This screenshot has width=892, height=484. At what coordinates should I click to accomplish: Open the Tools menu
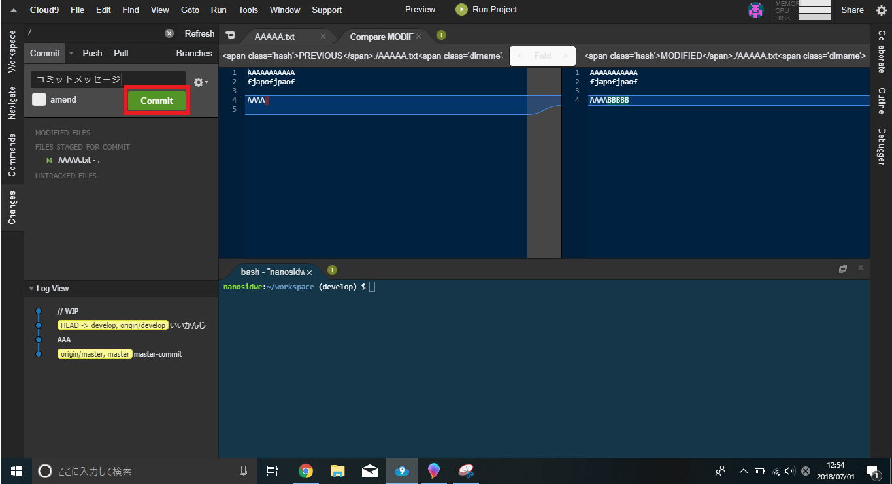click(x=248, y=10)
